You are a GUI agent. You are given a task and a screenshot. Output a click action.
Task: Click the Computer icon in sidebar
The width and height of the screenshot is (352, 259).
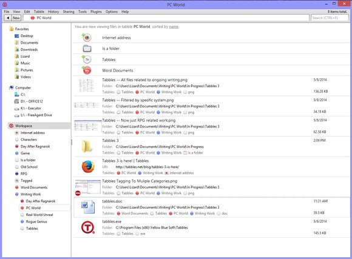[11, 87]
